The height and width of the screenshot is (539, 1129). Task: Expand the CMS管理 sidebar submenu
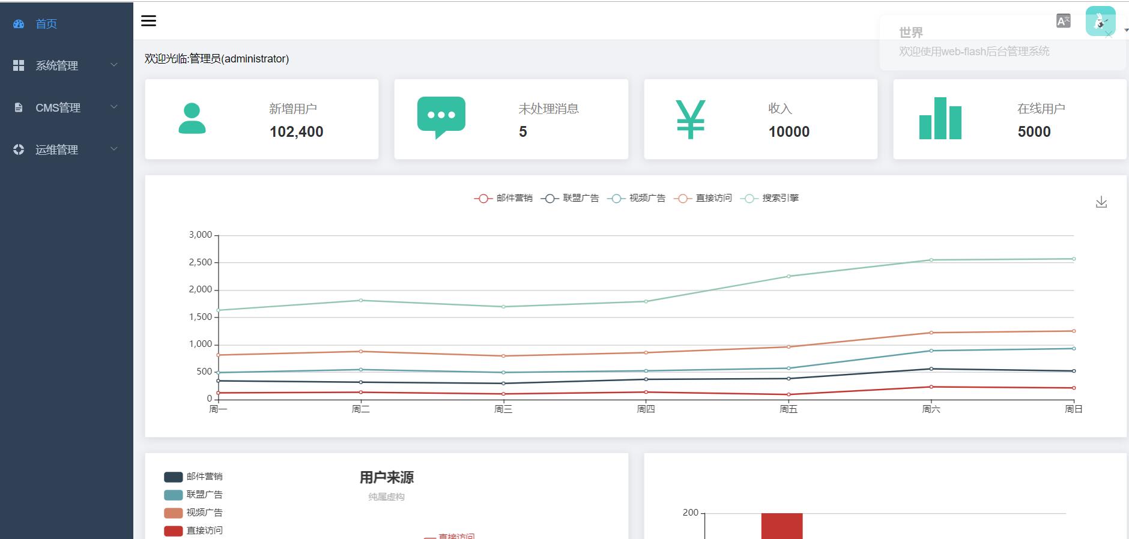coord(66,107)
